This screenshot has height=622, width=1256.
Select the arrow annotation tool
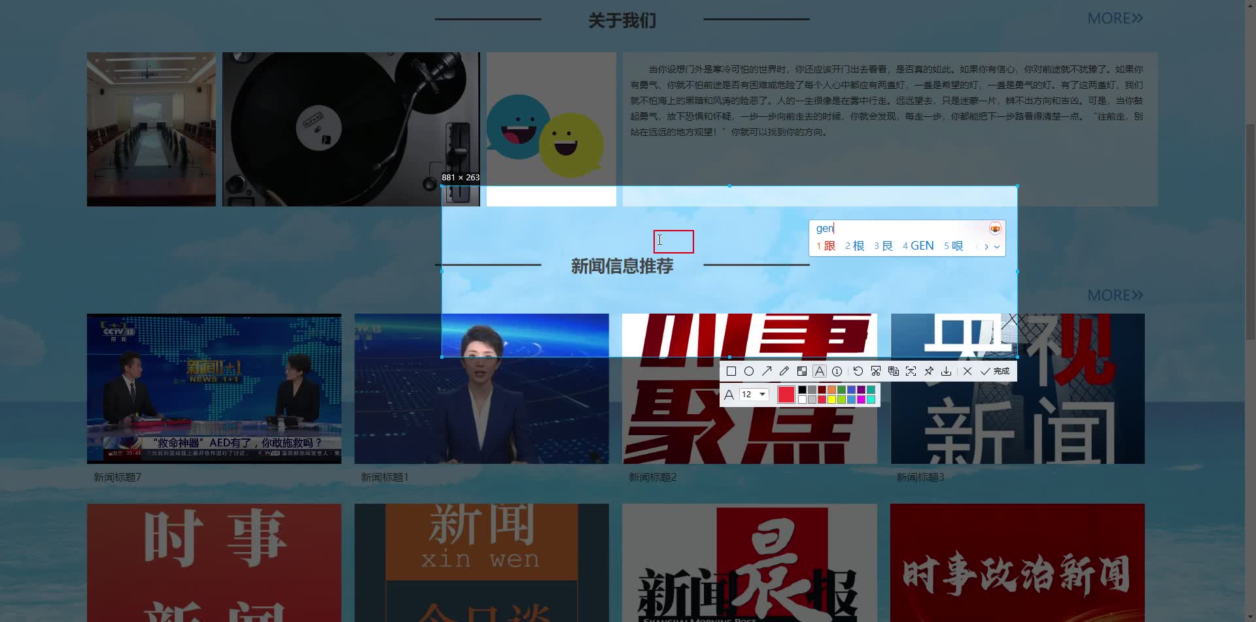click(x=767, y=371)
